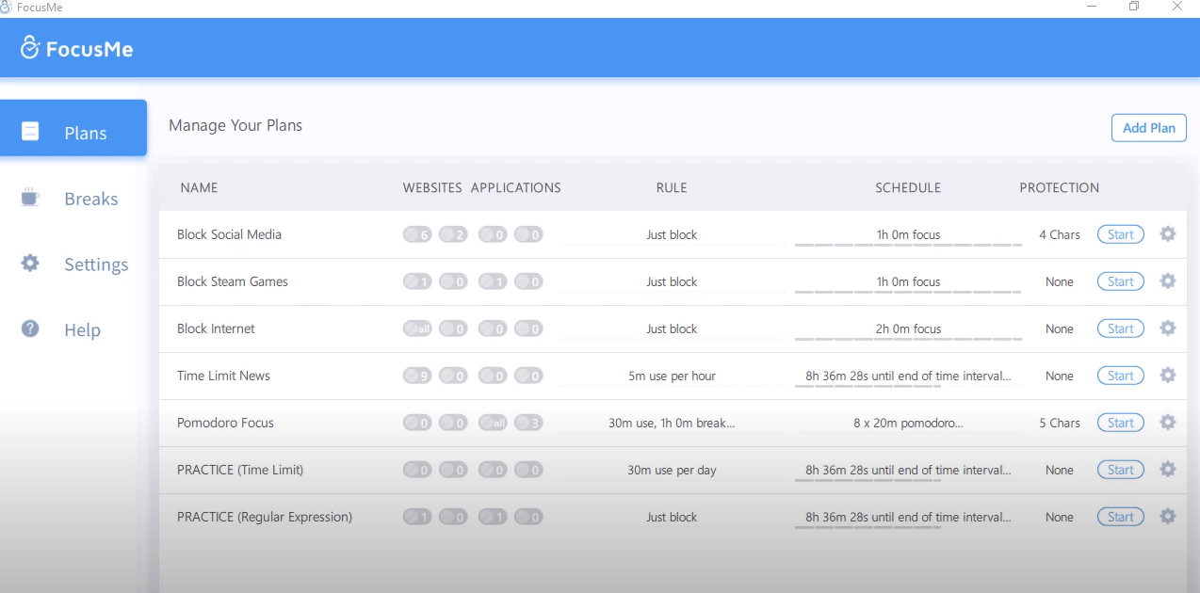The height and width of the screenshot is (593, 1200).
Task: Click the "30m use per day" rule
Action: pos(672,470)
